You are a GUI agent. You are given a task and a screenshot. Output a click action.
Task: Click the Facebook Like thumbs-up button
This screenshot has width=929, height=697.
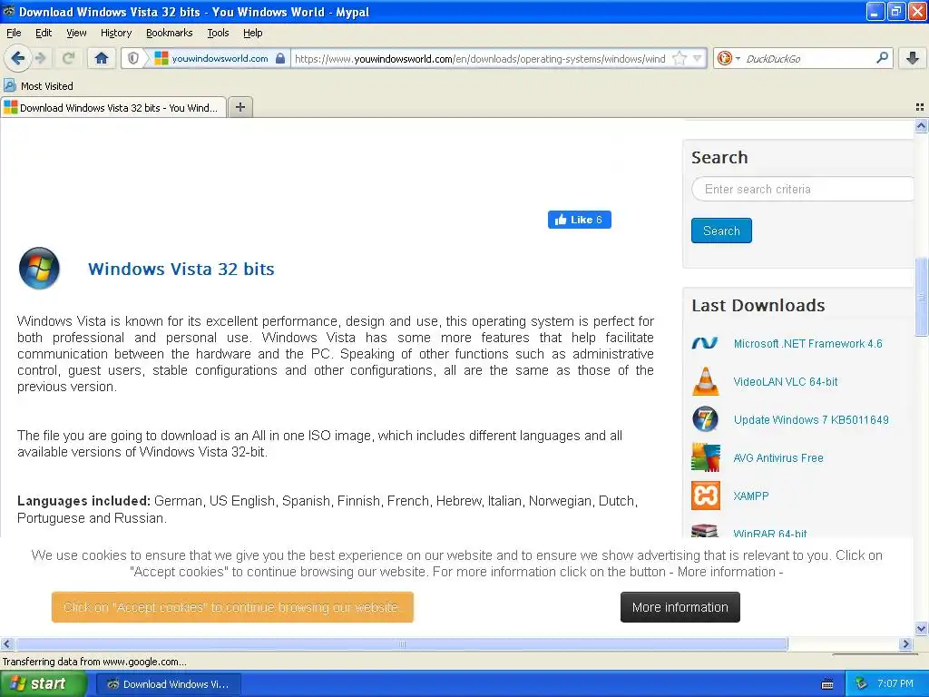[580, 220]
